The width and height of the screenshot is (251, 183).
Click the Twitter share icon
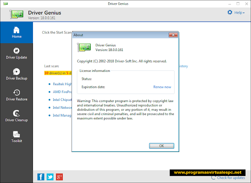tap(50, 177)
